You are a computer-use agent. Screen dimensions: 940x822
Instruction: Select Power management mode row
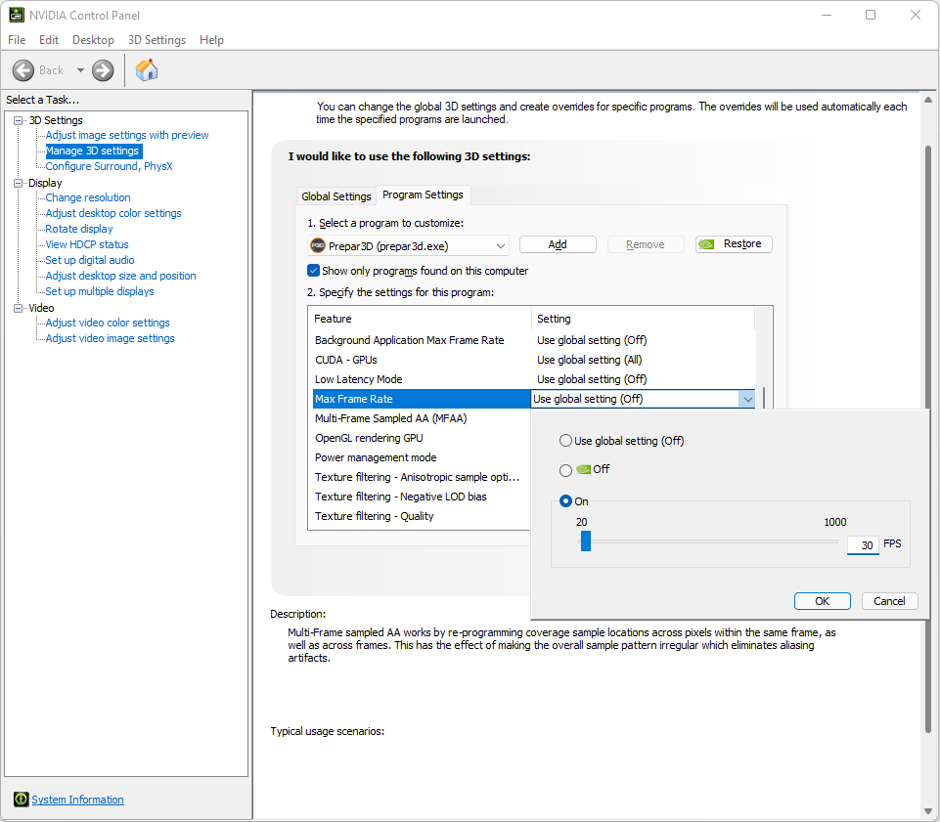tap(420, 457)
